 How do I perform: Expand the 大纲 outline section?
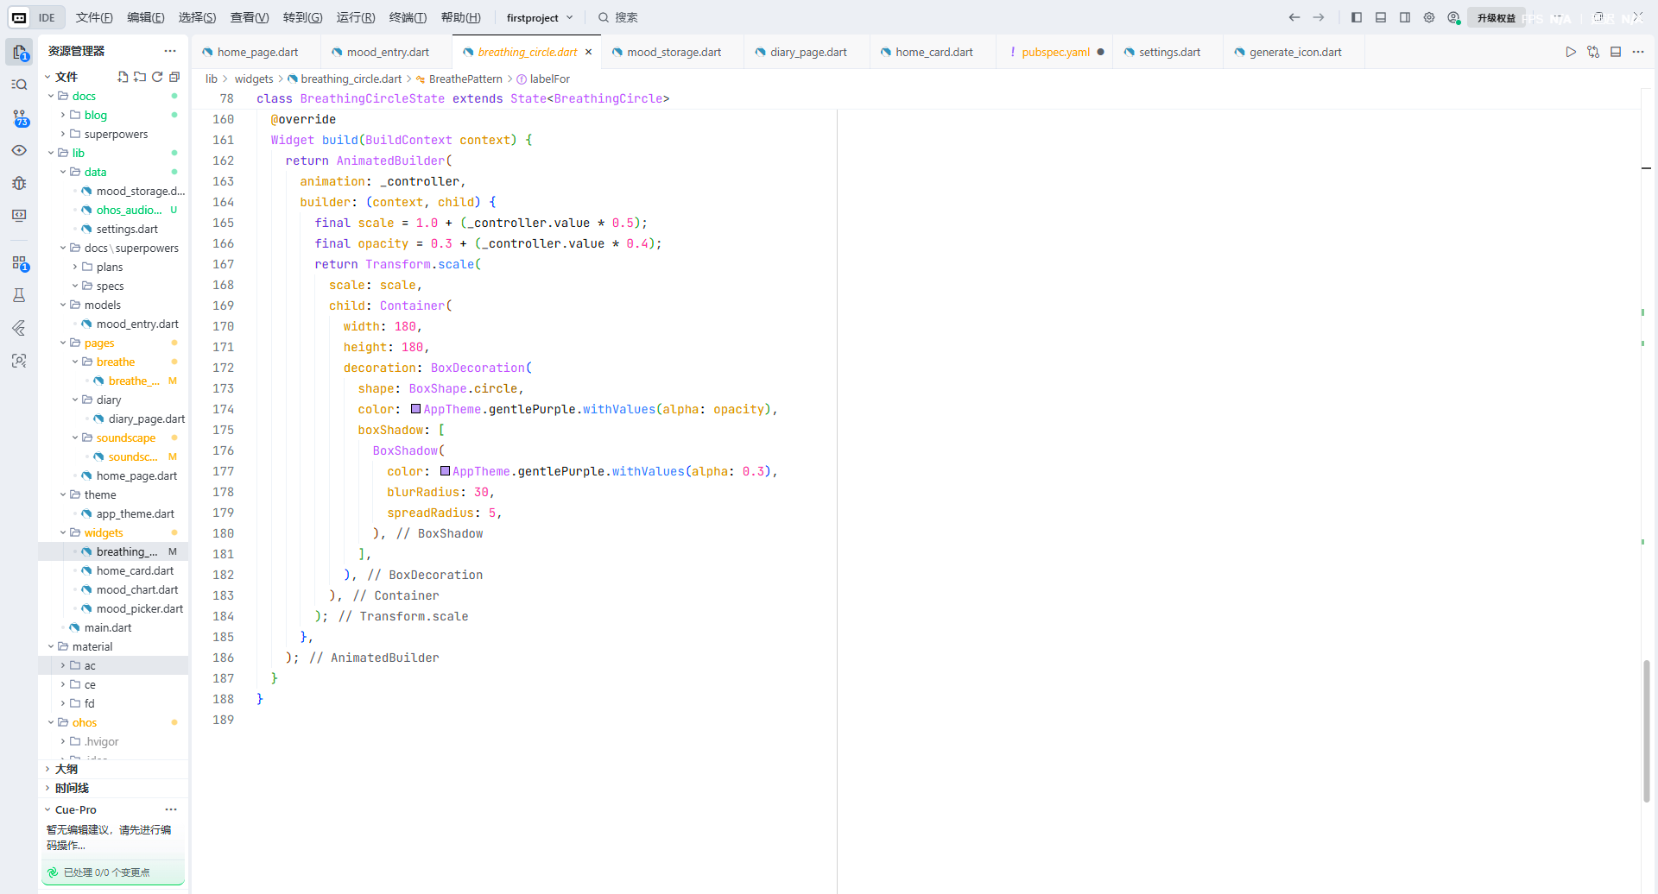(66, 769)
